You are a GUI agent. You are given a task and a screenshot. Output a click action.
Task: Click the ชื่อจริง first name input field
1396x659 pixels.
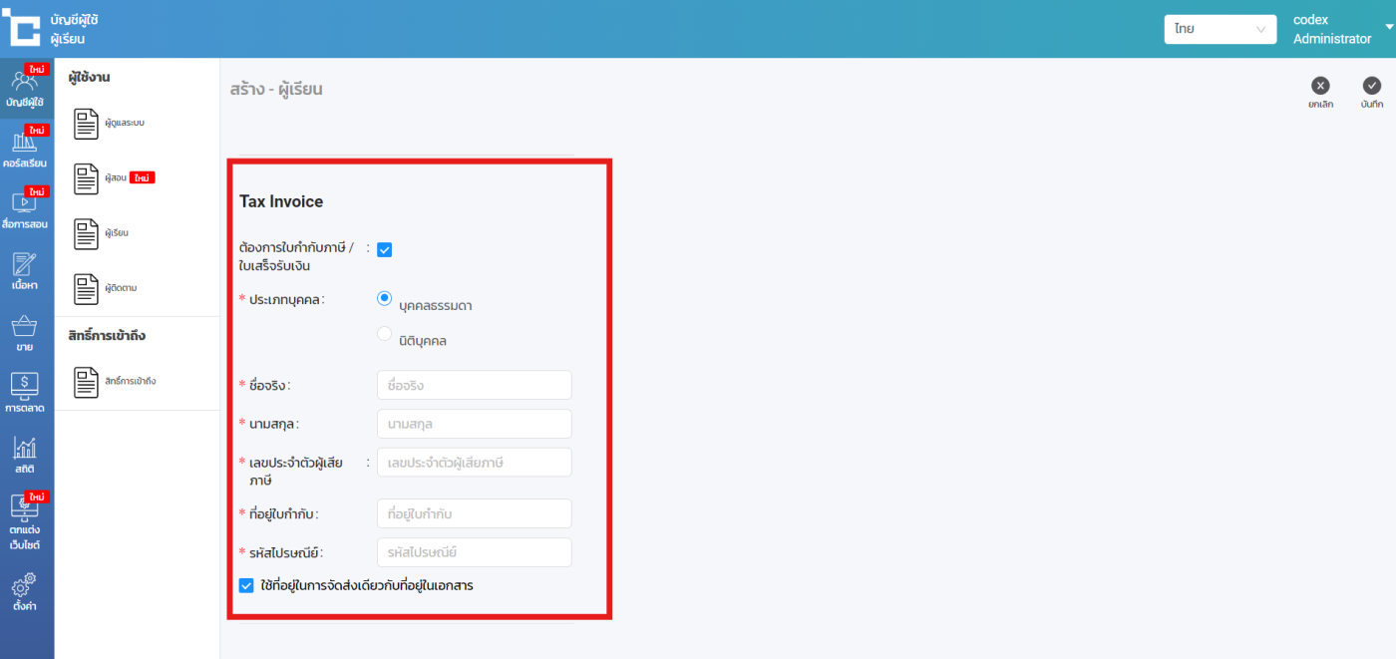(474, 385)
